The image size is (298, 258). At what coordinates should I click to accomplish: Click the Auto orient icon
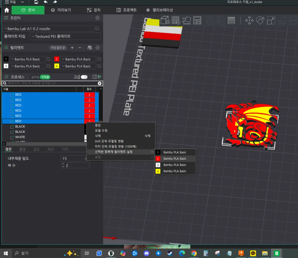(187, 20)
